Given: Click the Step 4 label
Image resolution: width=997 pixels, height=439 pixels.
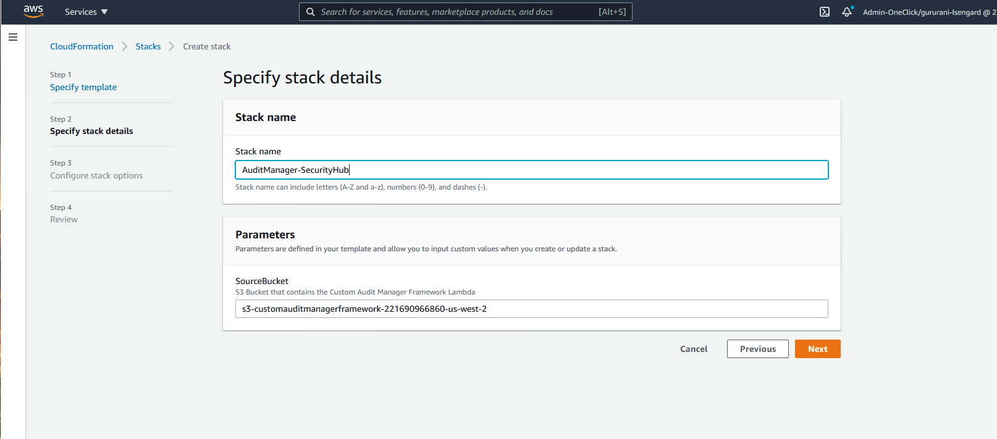Looking at the screenshot, I should pyautogui.click(x=61, y=207).
